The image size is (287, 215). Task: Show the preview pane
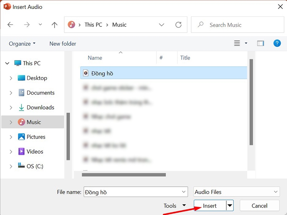260,43
